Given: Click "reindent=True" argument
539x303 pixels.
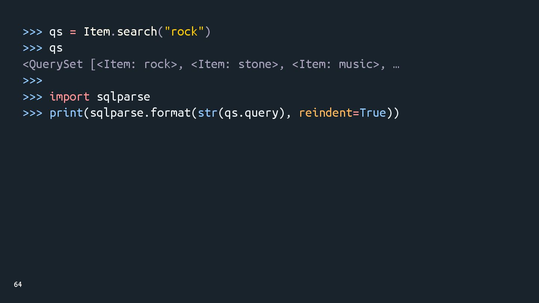Looking at the screenshot, I should pos(342,113).
